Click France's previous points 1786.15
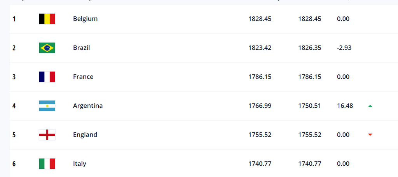Viewport: 398px width, 177px height. [x=309, y=77]
